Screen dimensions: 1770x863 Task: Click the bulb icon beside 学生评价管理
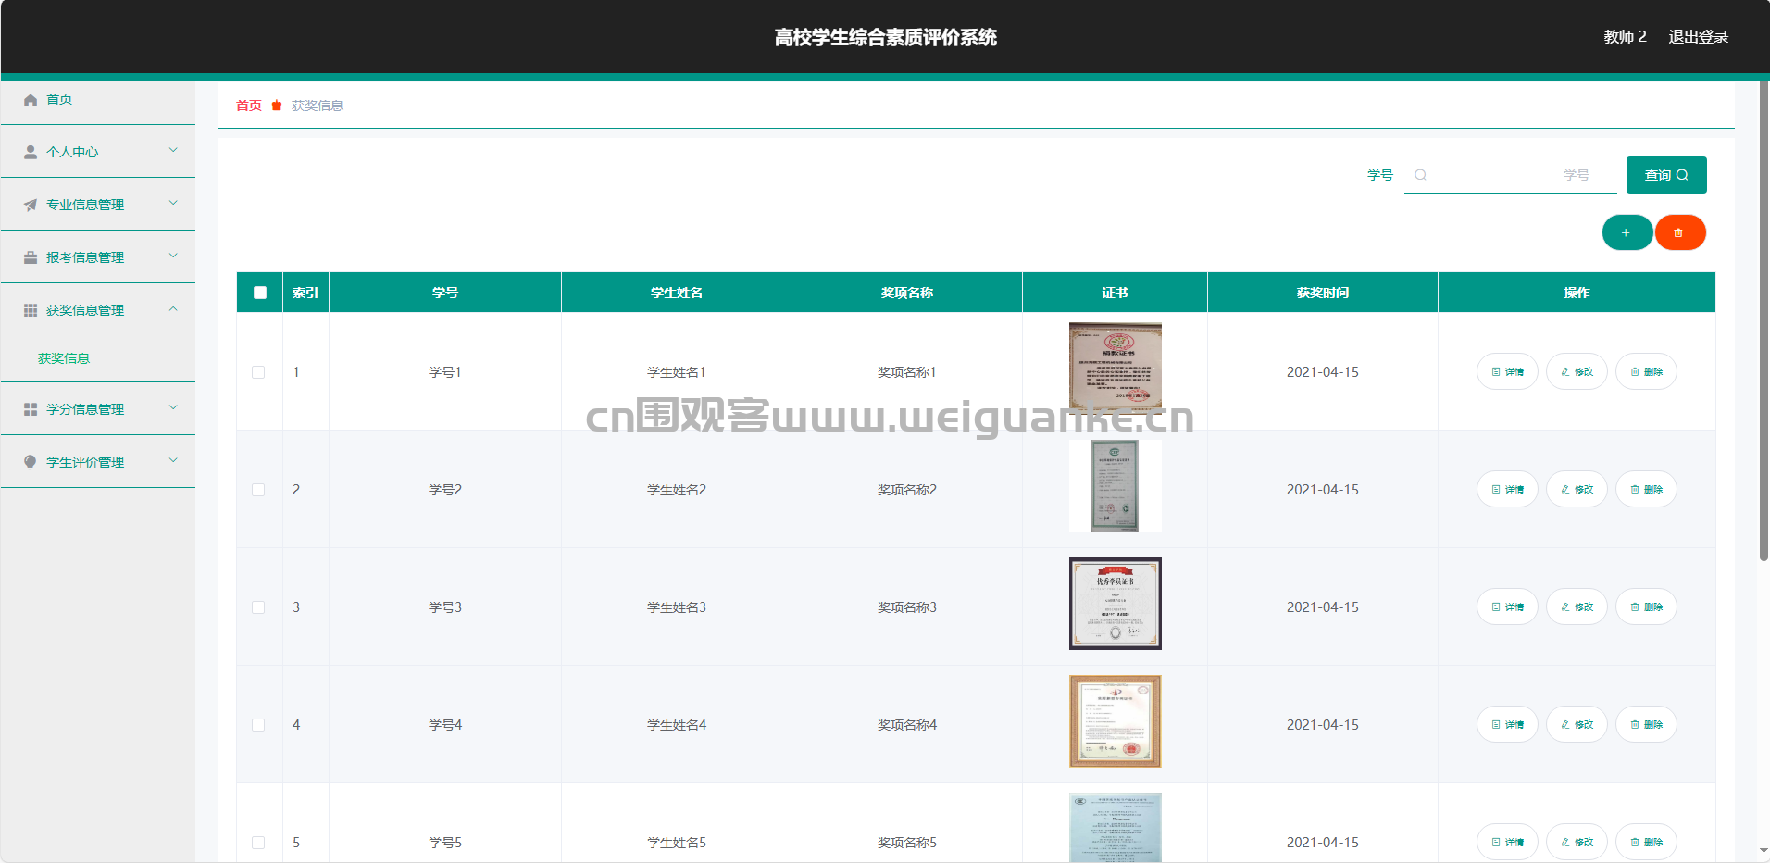[x=31, y=462]
